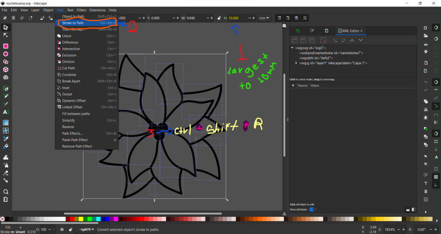This screenshot has height=234, width=441.
Task: Open the Filters menu
Action: [x=81, y=10]
